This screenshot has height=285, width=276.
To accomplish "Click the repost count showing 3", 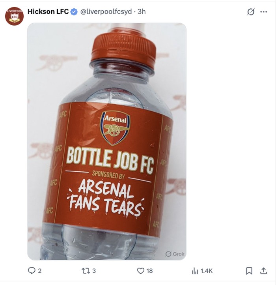I will point(94,271).
